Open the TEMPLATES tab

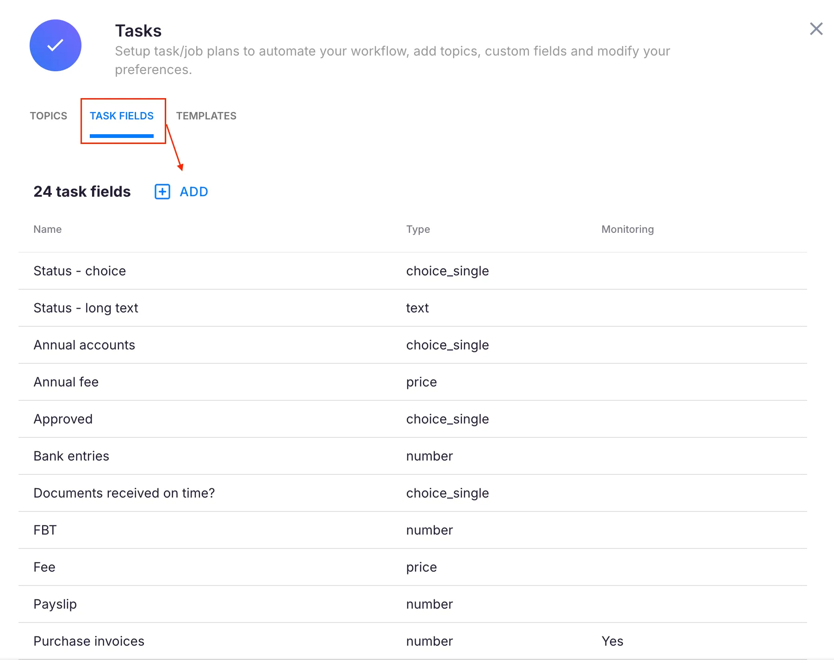tap(206, 116)
